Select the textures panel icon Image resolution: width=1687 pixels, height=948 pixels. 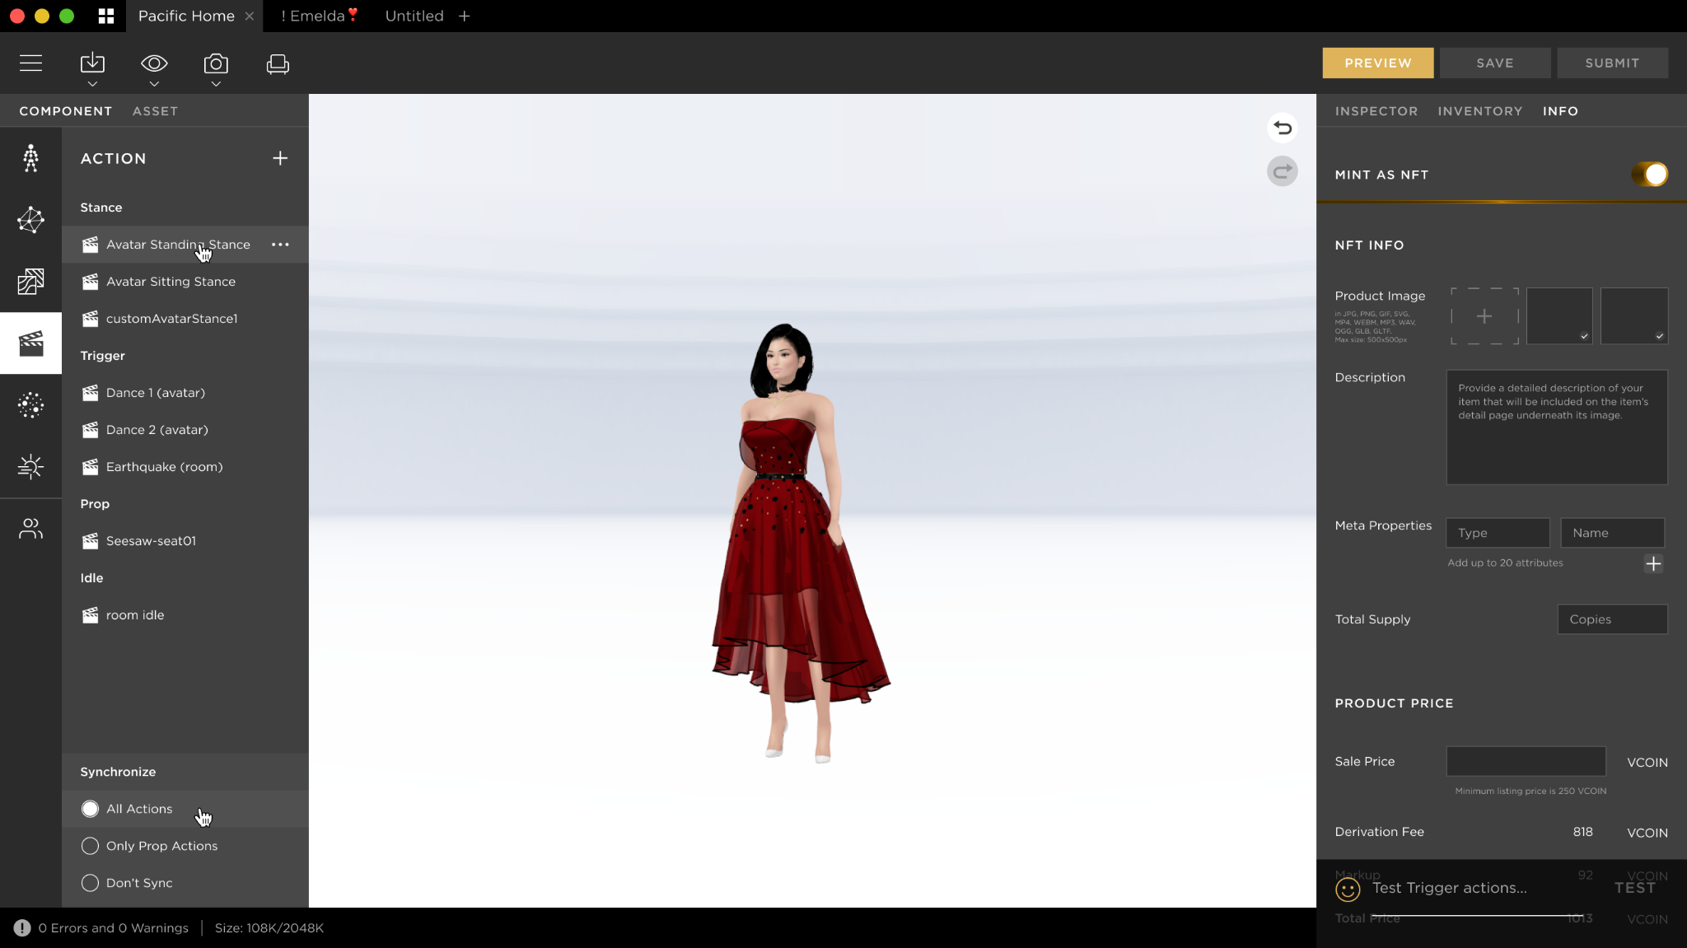30,282
